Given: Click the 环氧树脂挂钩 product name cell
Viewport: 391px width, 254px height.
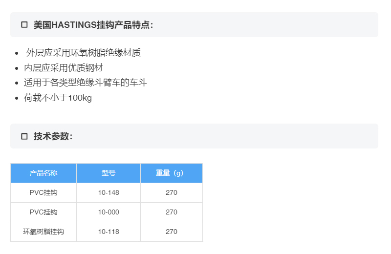Looking at the screenshot, I should pos(43,232).
